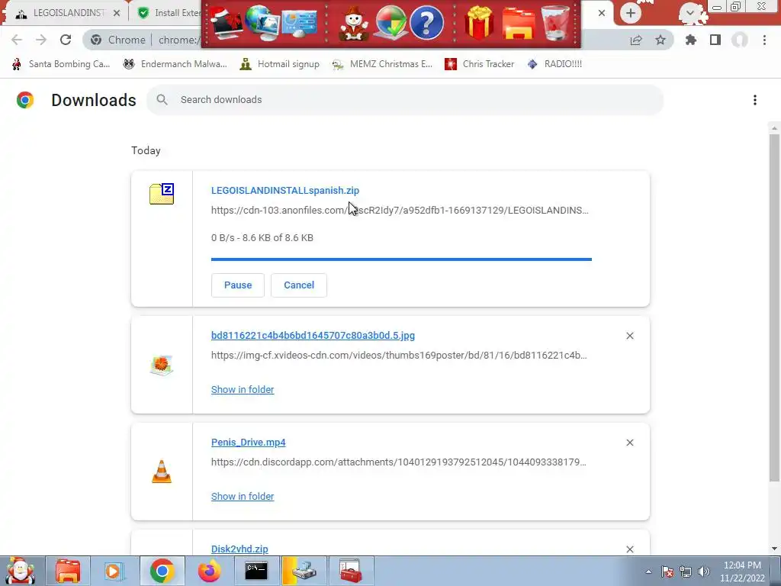The image size is (781, 586).
Task: Pause the LEGOISLANDINSTALLspanish.zip download
Action: tap(238, 285)
